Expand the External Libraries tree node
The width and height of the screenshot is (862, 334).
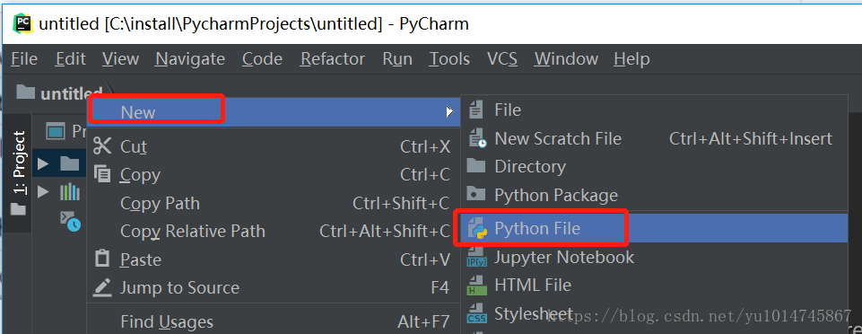43,191
